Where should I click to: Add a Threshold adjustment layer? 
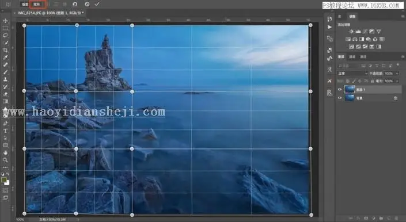(x=365, y=47)
